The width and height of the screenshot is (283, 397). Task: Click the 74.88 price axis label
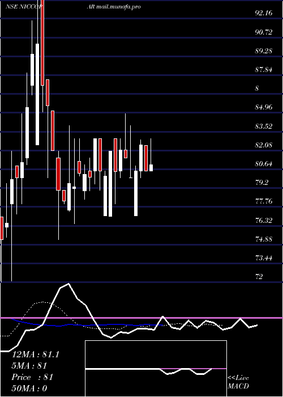point(264,239)
